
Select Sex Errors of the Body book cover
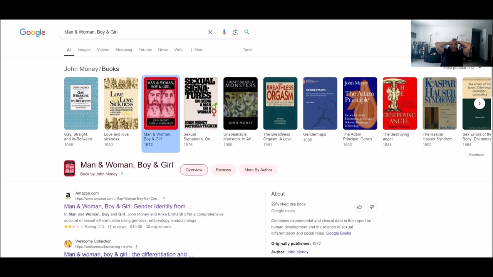pyautogui.click(x=477, y=103)
